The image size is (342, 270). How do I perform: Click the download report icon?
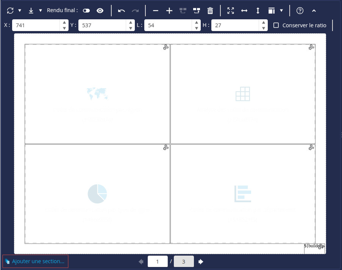31,10
